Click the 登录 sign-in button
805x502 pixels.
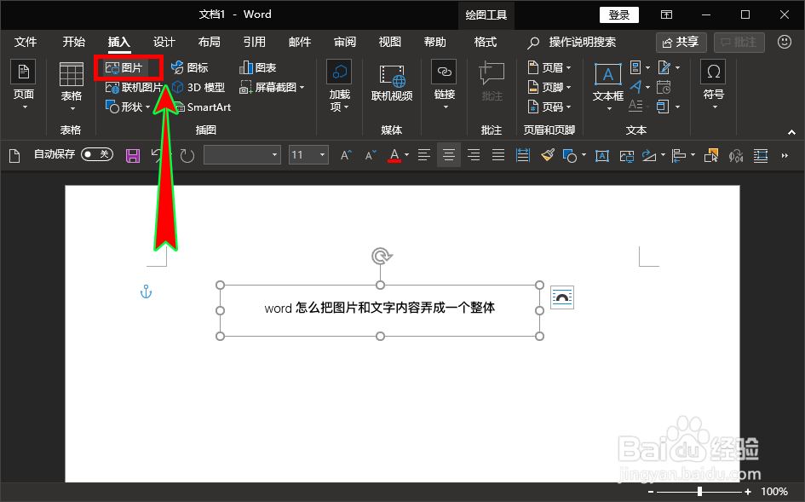pyautogui.click(x=619, y=14)
